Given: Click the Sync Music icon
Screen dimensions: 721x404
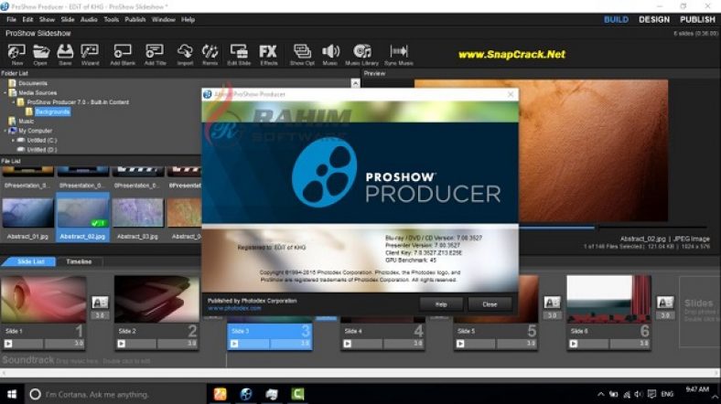Looking at the screenshot, I should pos(399,53).
